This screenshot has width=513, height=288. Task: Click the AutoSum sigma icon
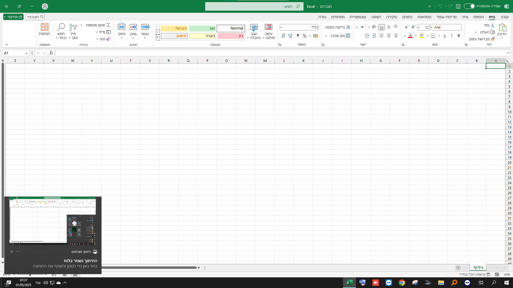pos(108,25)
